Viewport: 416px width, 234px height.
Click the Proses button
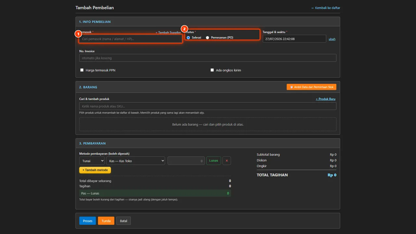click(x=87, y=221)
